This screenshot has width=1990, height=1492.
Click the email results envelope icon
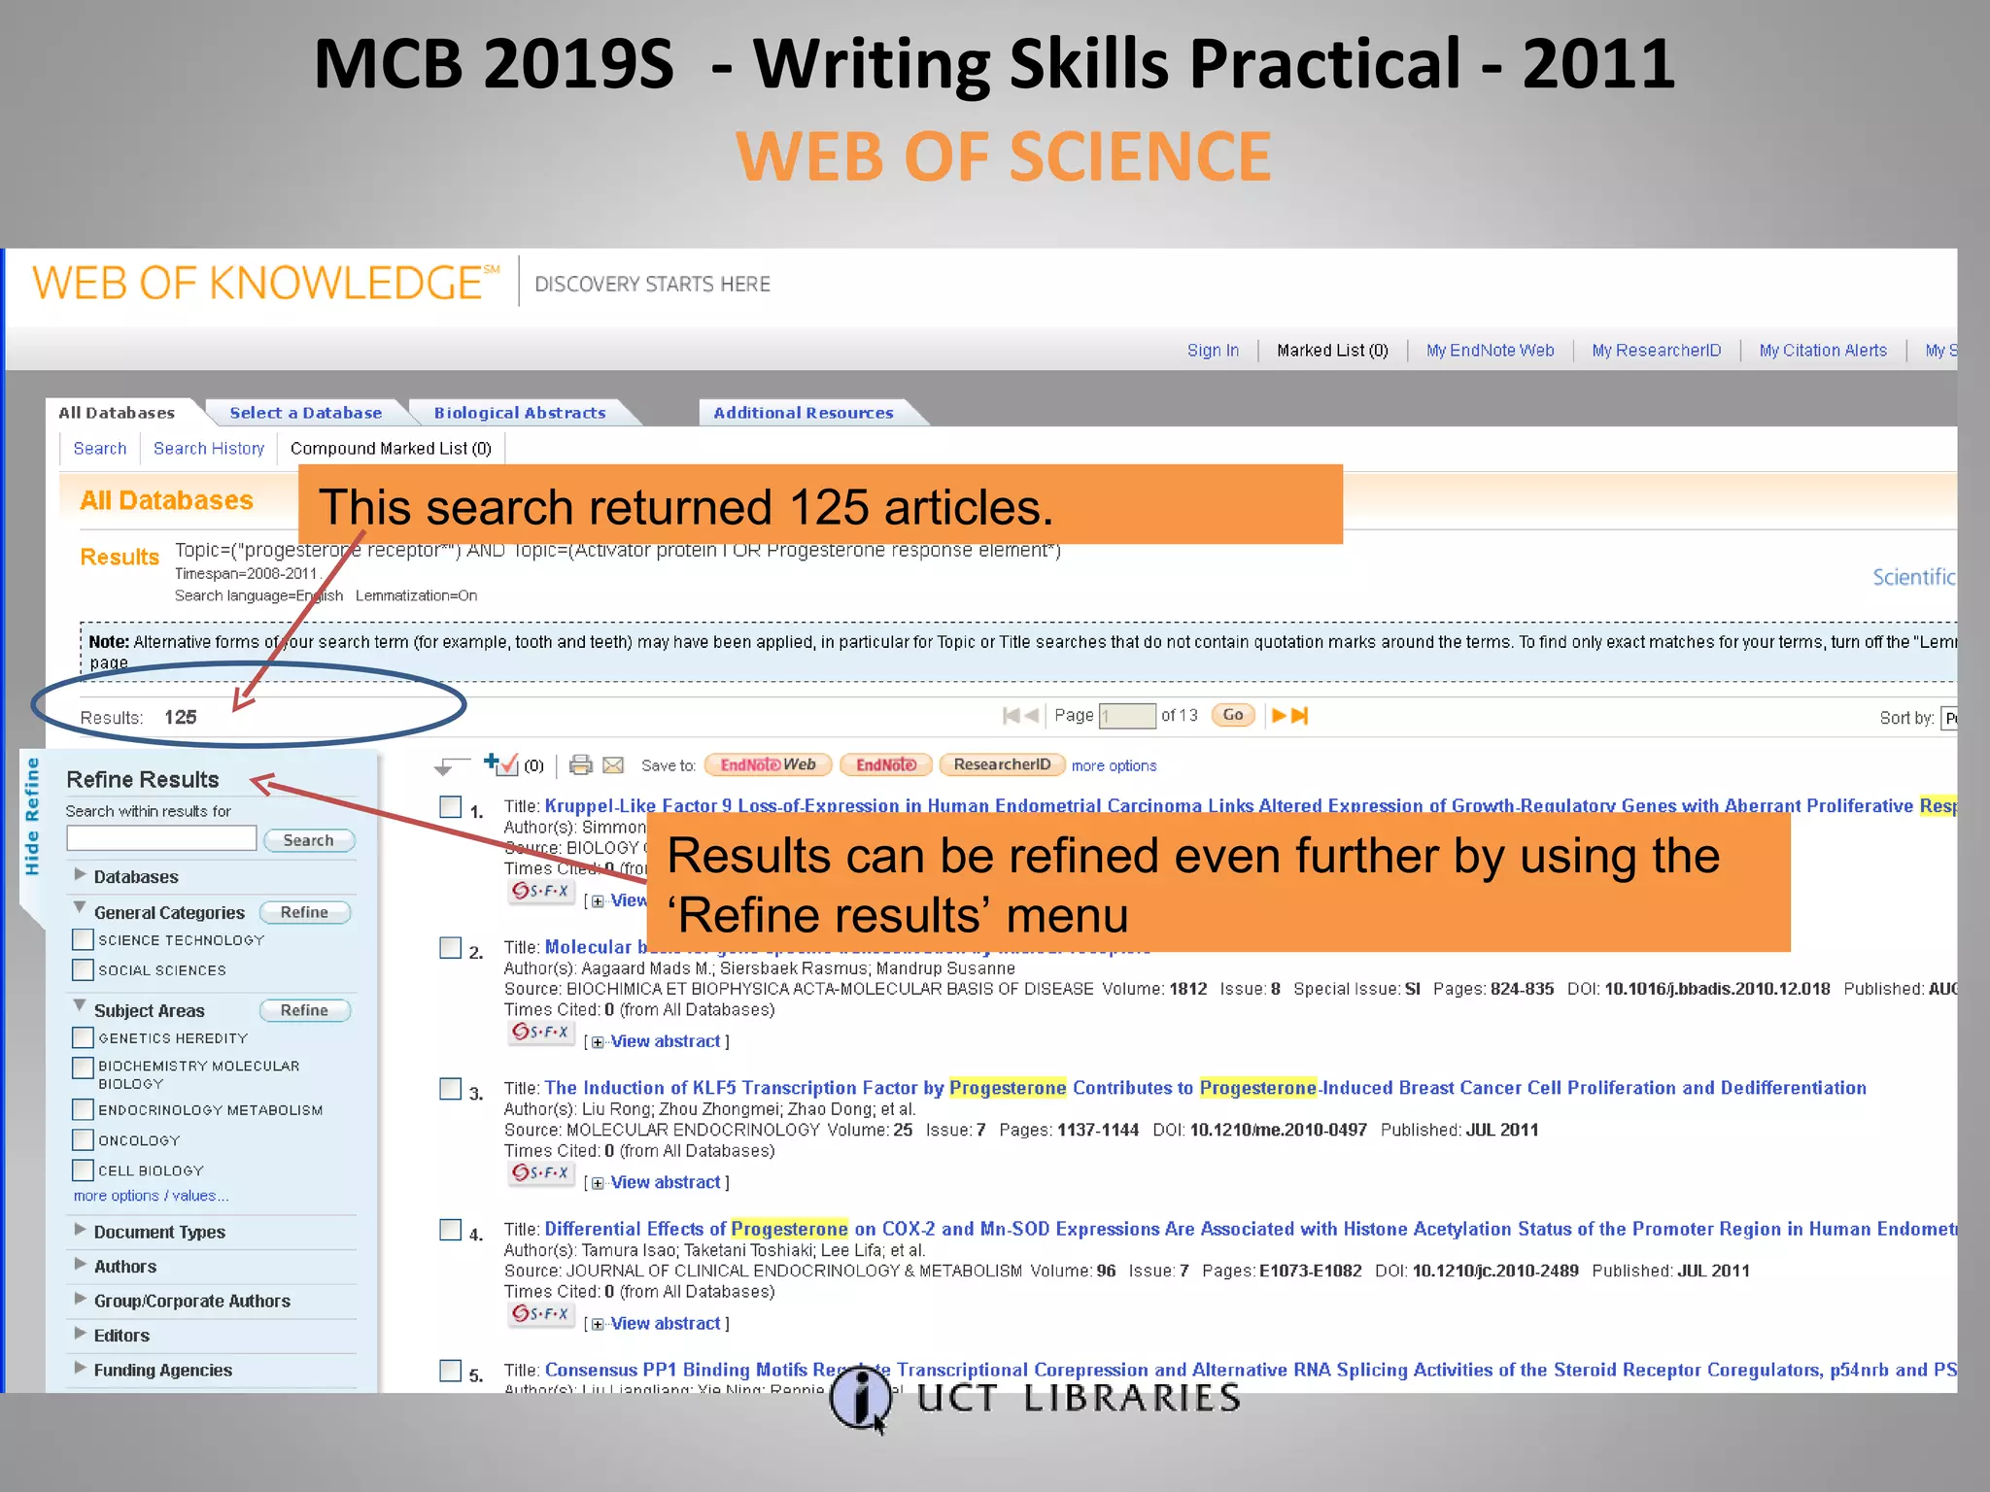[x=613, y=765]
